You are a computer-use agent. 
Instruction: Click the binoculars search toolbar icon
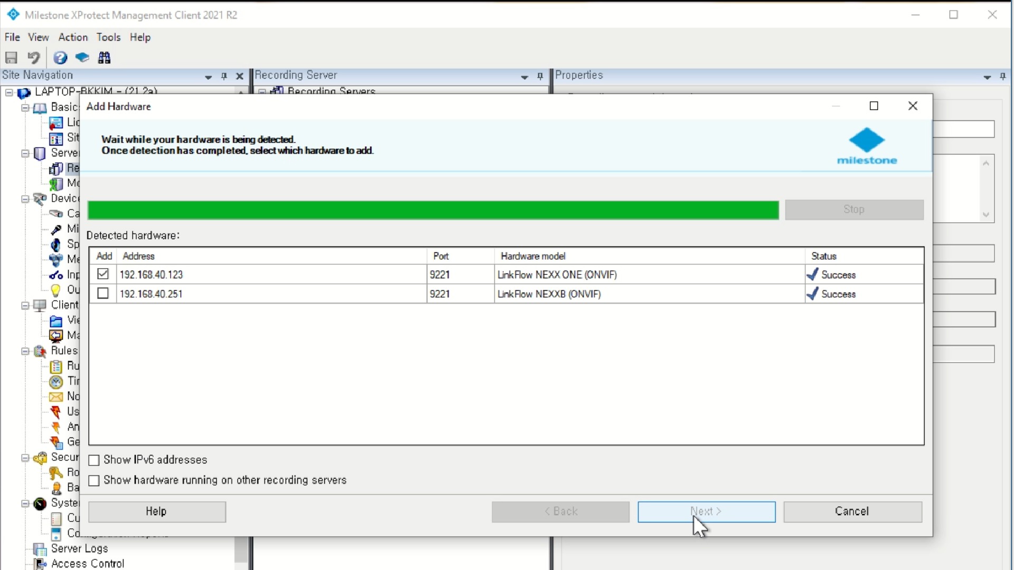(105, 58)
